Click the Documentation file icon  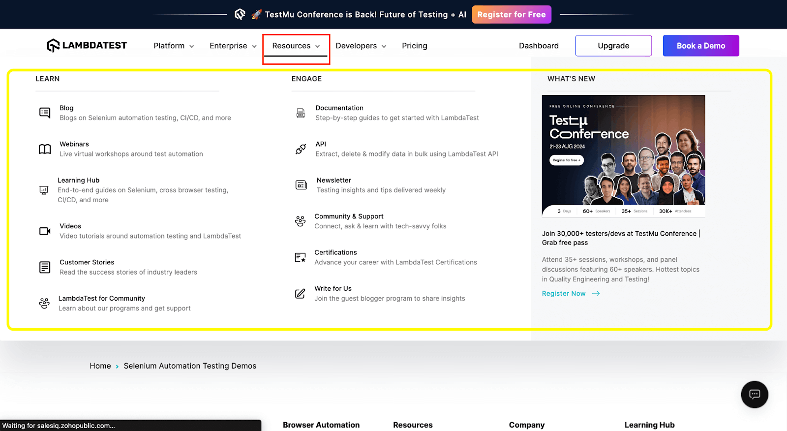click(301, 113)
